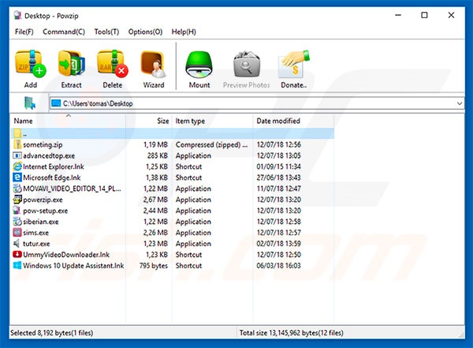The width and height of the screenshot is (473, 348).
Task: Click the date 01/09/15 11:34
Action: tap(279, 167)
